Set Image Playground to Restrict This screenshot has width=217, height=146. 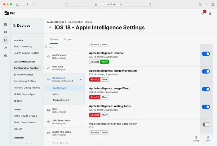[x=95, y=80]
